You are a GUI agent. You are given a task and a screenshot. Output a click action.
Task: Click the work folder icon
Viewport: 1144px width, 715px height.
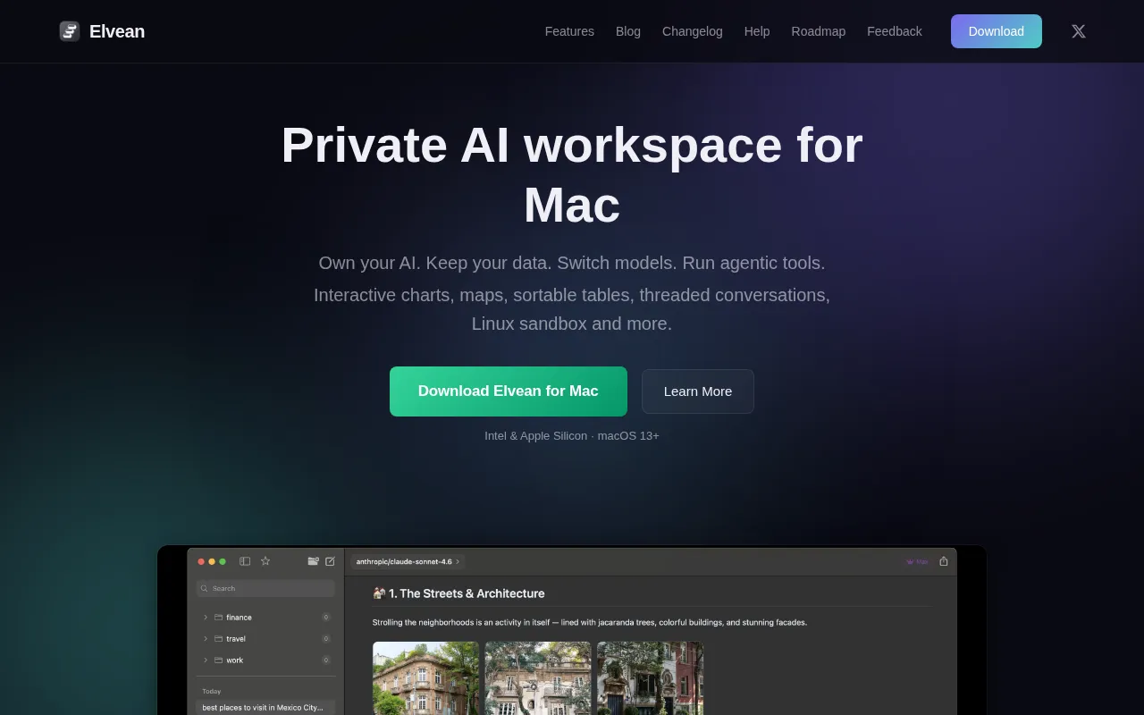point(218,660)
